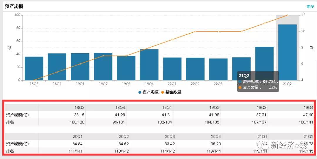Click the 20Q3 x-axis label

point(218,84)
